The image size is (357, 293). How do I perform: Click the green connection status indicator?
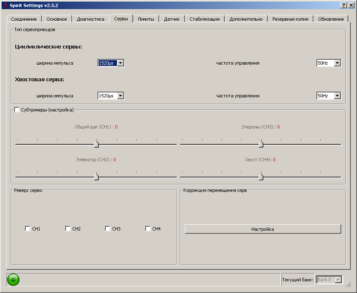coord(13,280)
